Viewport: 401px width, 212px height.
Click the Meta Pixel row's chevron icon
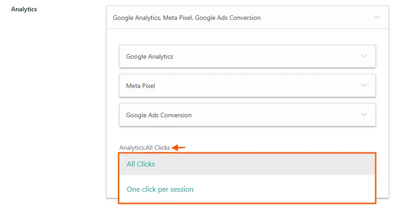tap(364, 85)
